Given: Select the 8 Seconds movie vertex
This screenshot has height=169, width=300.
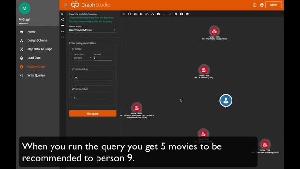Looking at the screenshot, I should 204,69.
